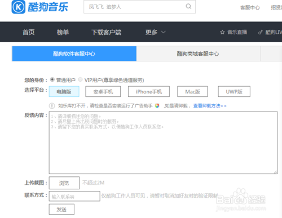282x218 pixels.
Task: Switch to 酷狗软件客服中心 tab
Action: [x=74, y=54]
